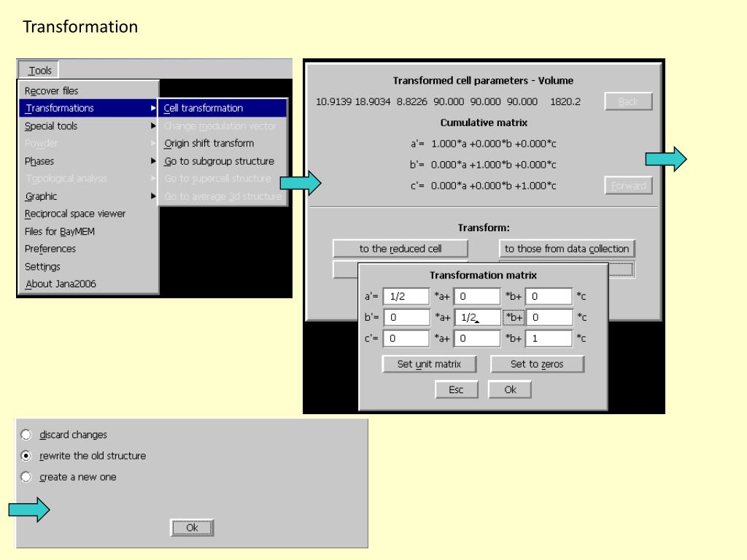
Task: Click to the reduced cell button
Action: coord(400,249)
